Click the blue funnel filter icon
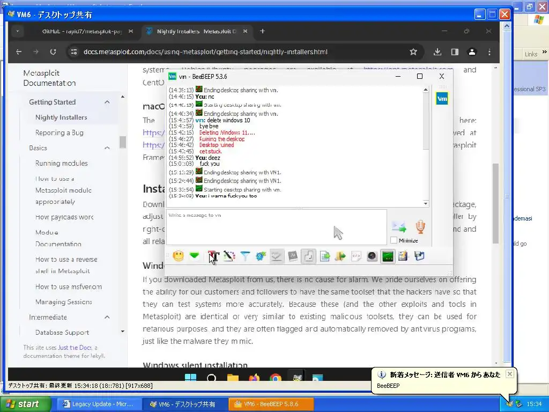 pyautogui.click(x=245, y=256)
